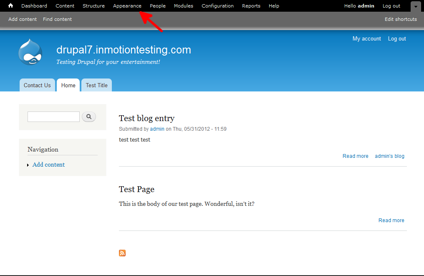Open the Configuration menu item
The height and width of the screenshot is (276, 424).
[x=217, y=6]
